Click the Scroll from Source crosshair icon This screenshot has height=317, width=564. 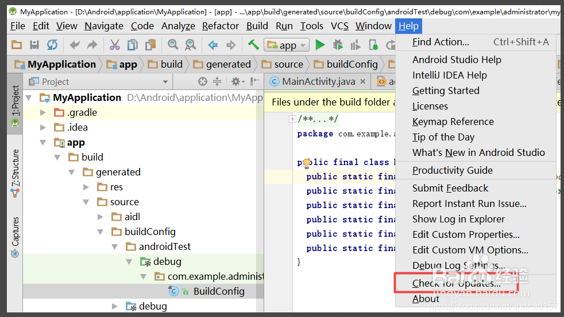(203, 81)
